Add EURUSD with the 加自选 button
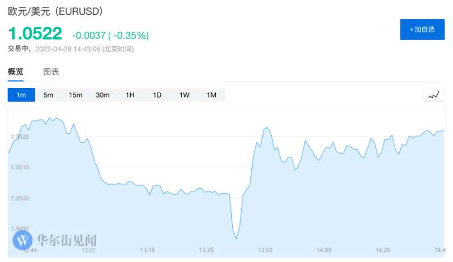 pos(422,29)
